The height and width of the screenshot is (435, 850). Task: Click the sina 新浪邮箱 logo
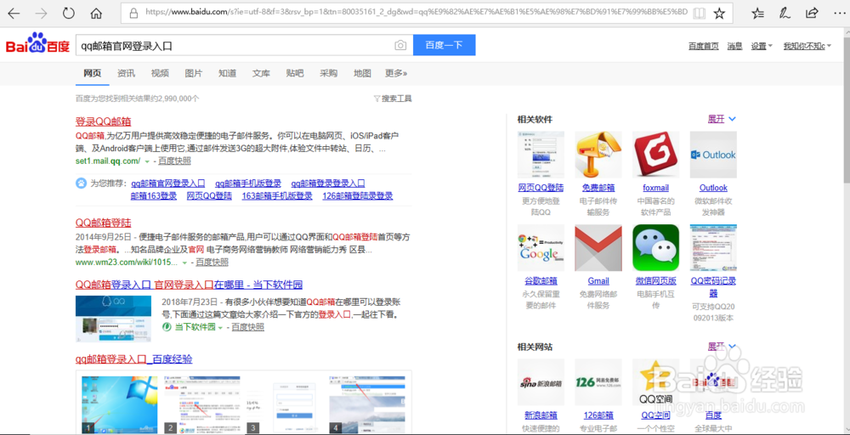point(541,382)
